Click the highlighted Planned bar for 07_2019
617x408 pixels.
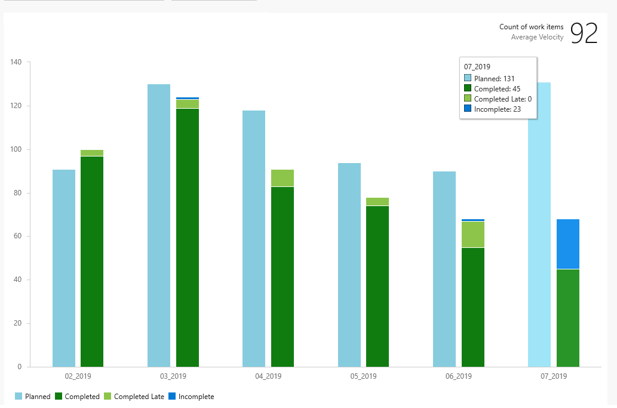tap(539, 244)
